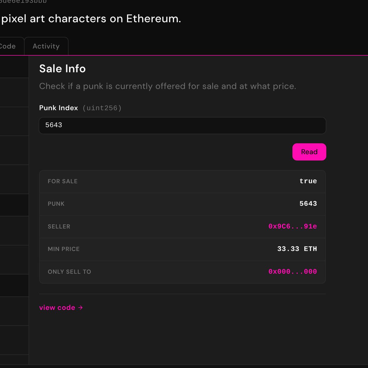Click the 5643 value in the Punk row

point(308,204)
